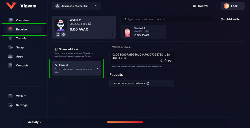Focus the wallet search field
The width and height of the screenshot is (250, 128).
click(x=167, y=19)
